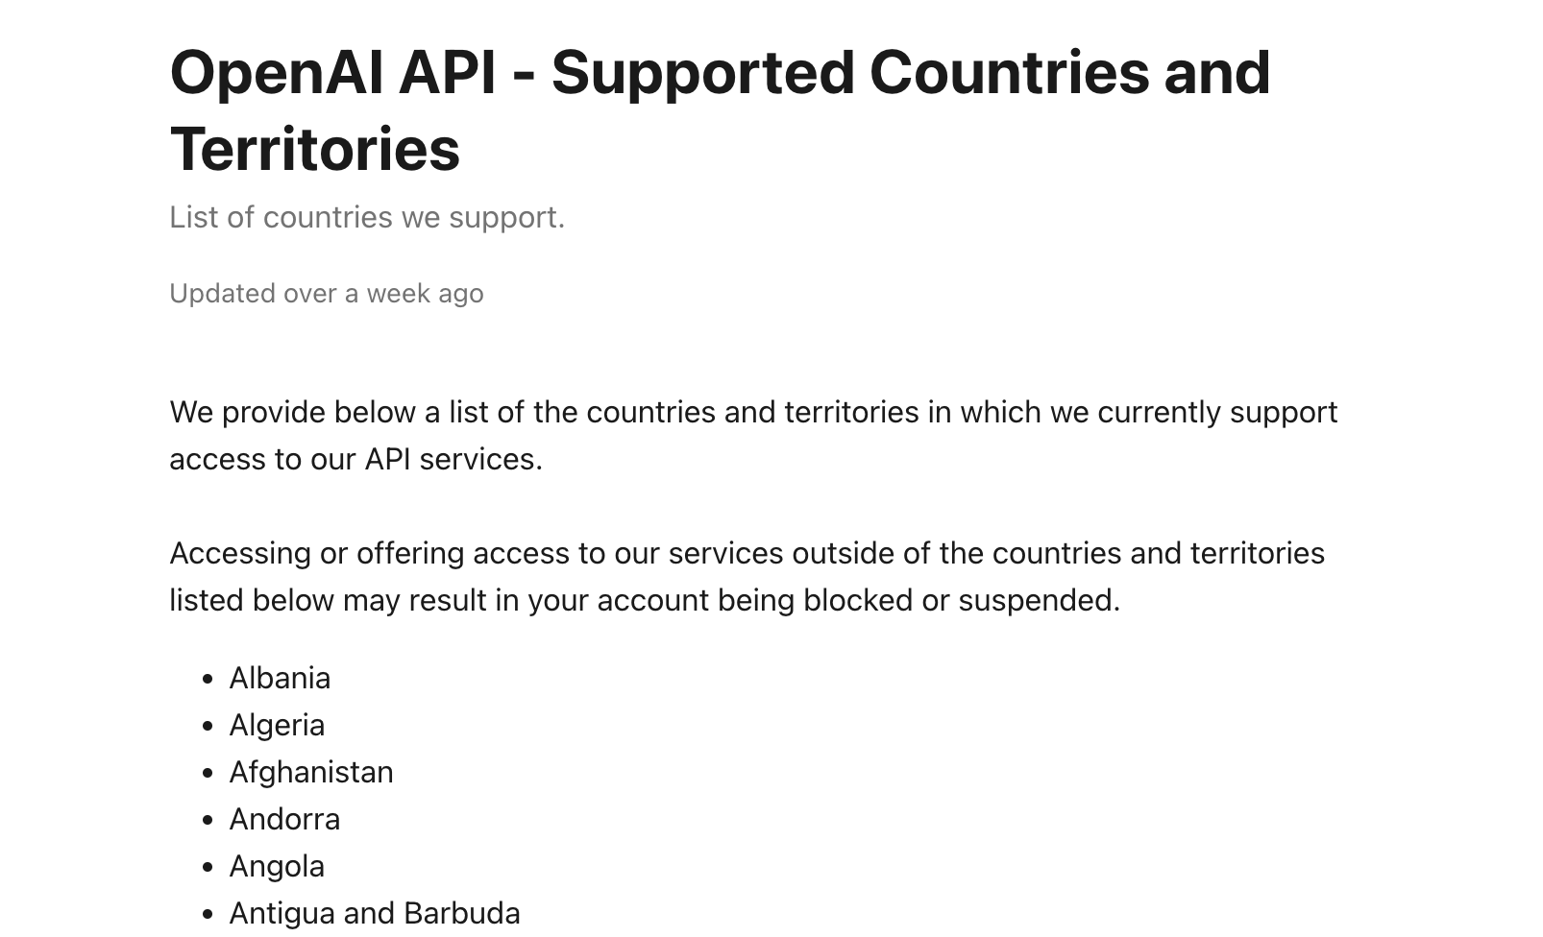Viewport: 1543px width, 937px height.
Task: Click the "List of countries we support." subtitle
Action: (x=367, y=217)
